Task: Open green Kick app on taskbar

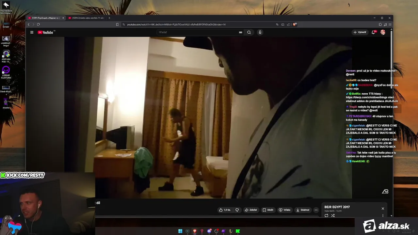Action: click(238, 231)
